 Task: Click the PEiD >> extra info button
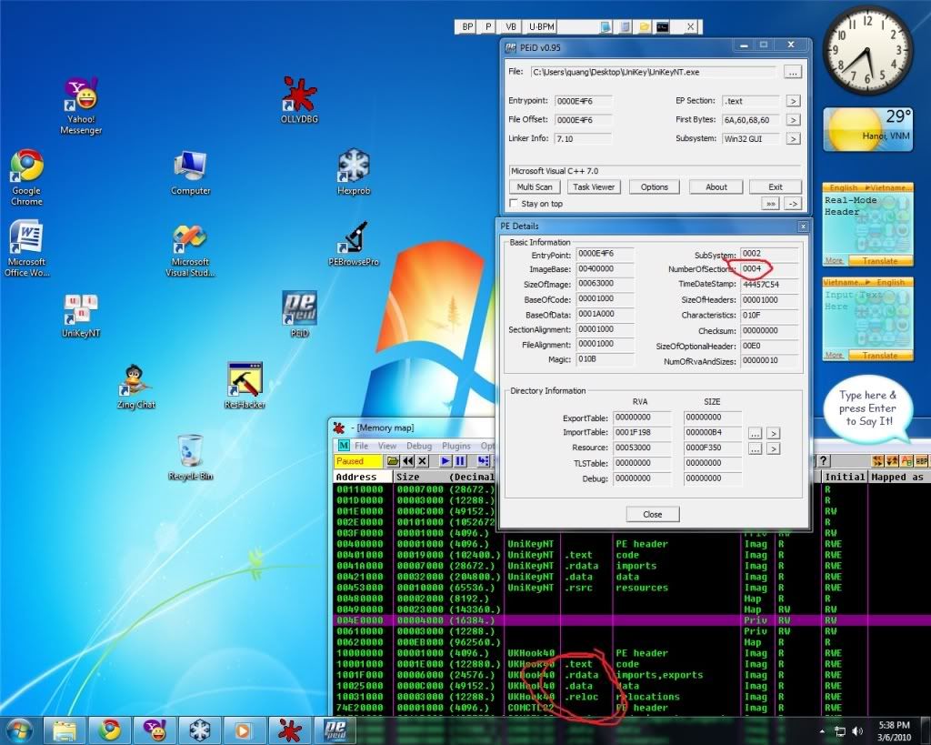tap(770, 204)
